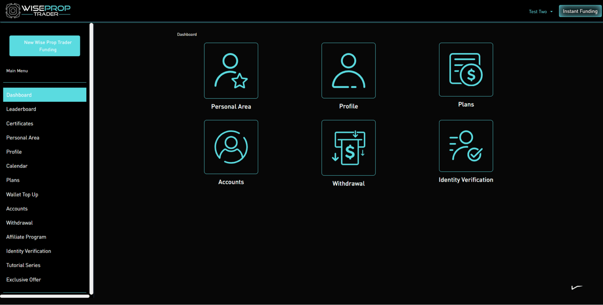Click the chat widget icon at bottom right

click(577, 288)
